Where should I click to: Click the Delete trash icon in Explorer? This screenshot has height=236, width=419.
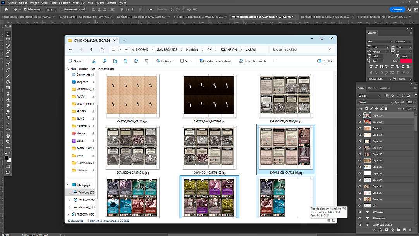point(147,61)
